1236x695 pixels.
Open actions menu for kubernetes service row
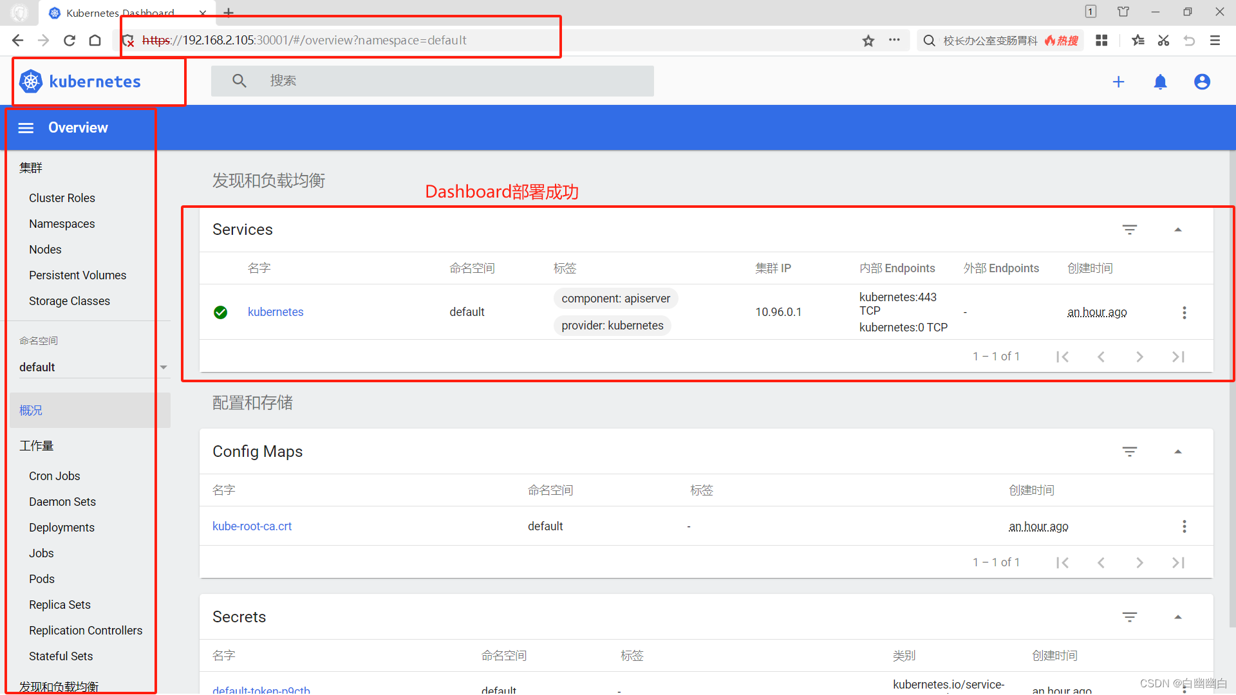point(1184,313)
